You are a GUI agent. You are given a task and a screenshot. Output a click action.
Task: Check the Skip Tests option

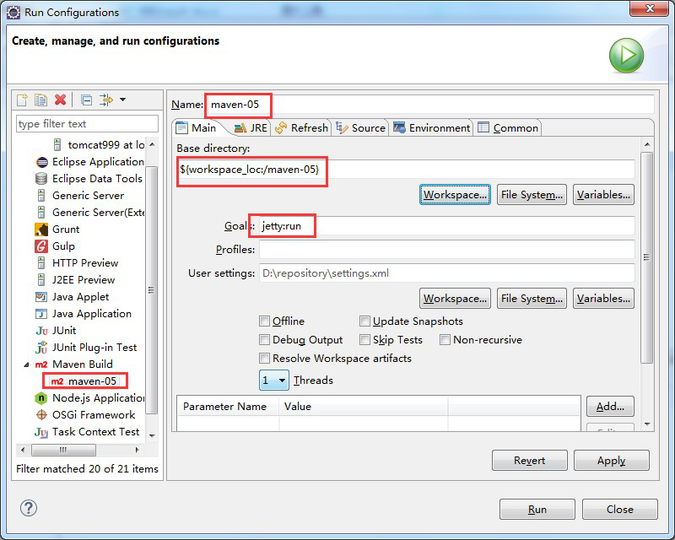(365, 340)
